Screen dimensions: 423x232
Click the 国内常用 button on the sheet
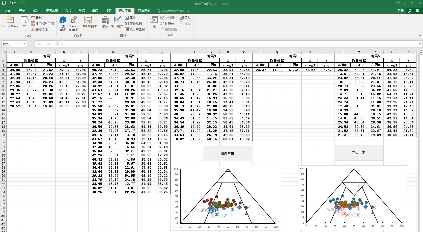(x=228, y=153)
